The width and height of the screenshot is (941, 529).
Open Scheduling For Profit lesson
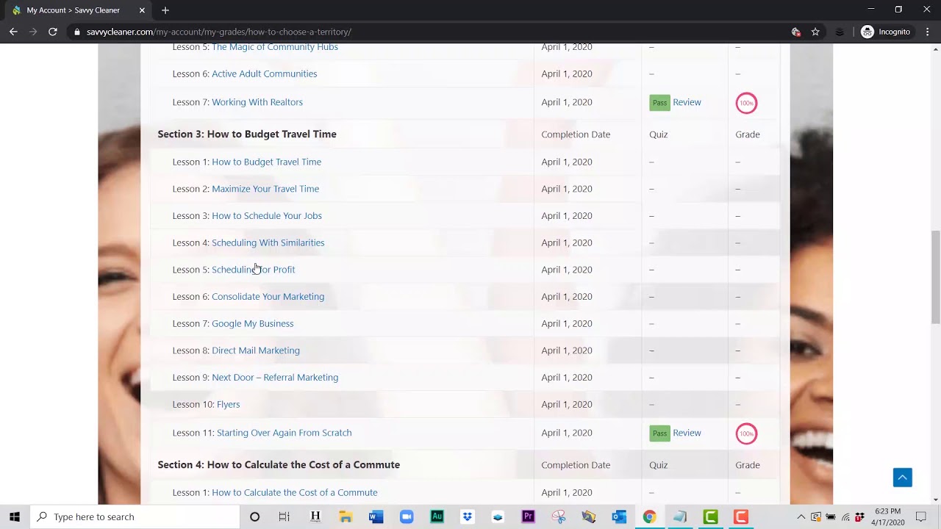(253, 270)
